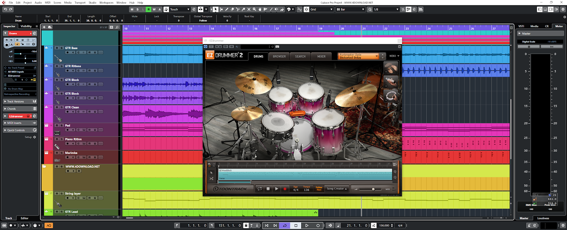Screen dimensions: 567x230
Task: Click the zoom-in magnifier in EZdrummer timeline
Action: [x=395, y=172]
